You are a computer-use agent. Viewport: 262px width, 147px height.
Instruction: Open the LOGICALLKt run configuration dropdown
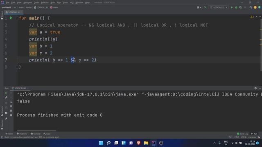click(219, 7)
